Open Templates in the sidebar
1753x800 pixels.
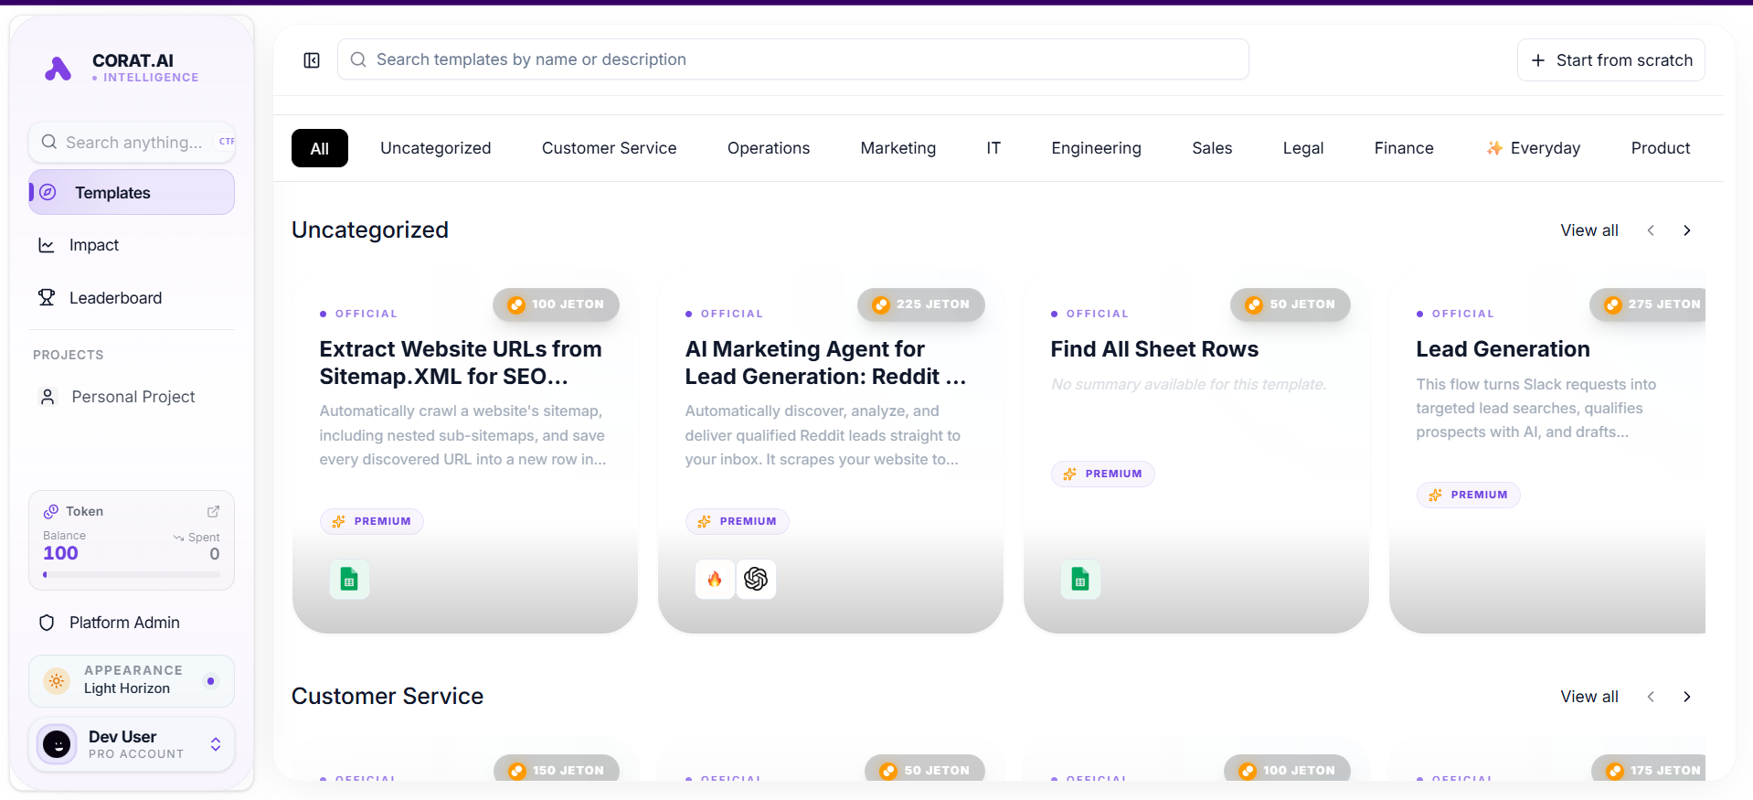click(x=132, y=192)
